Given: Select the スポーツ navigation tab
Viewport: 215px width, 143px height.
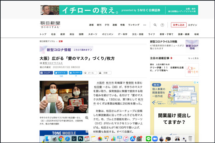Looking at the screenshot, I should click(x=92, y=34).
